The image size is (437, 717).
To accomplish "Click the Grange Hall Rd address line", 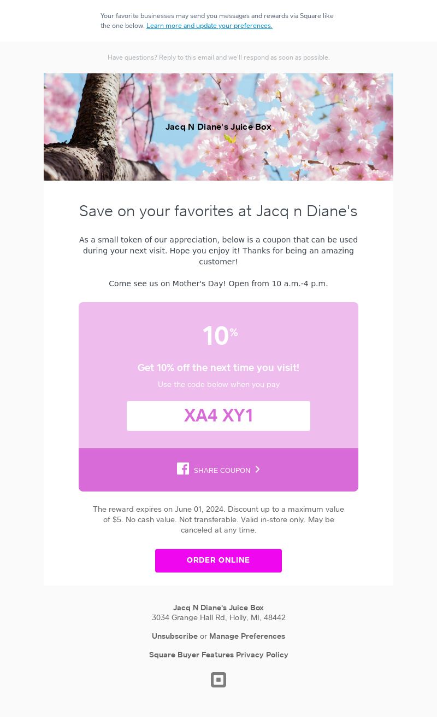I will [x=218, y=618].
